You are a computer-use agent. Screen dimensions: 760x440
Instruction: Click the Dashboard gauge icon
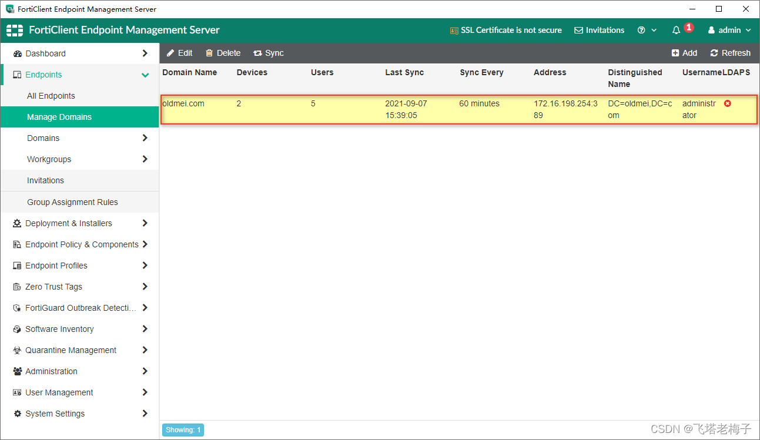coord(17,53)
